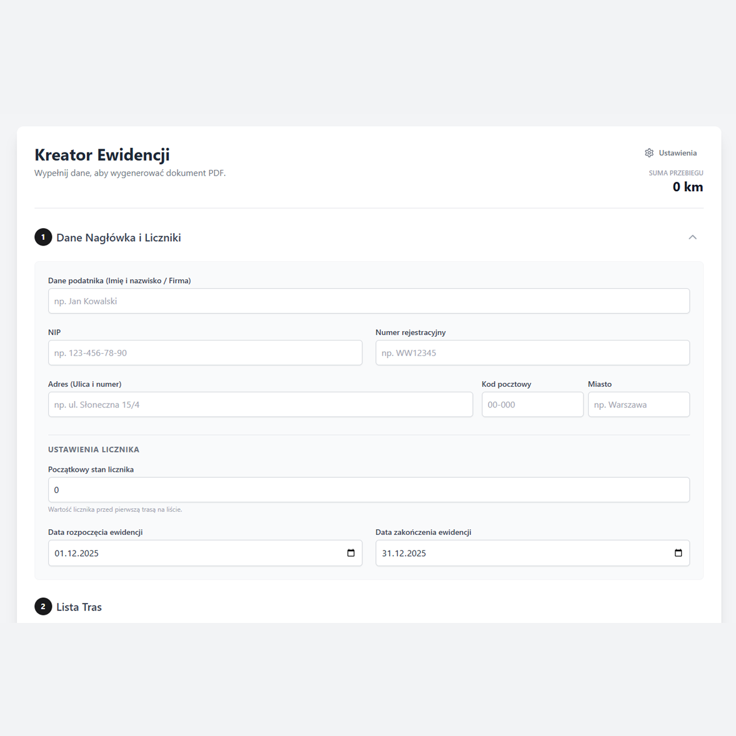Open Ustawienia via the gear icon

(649, 153)
